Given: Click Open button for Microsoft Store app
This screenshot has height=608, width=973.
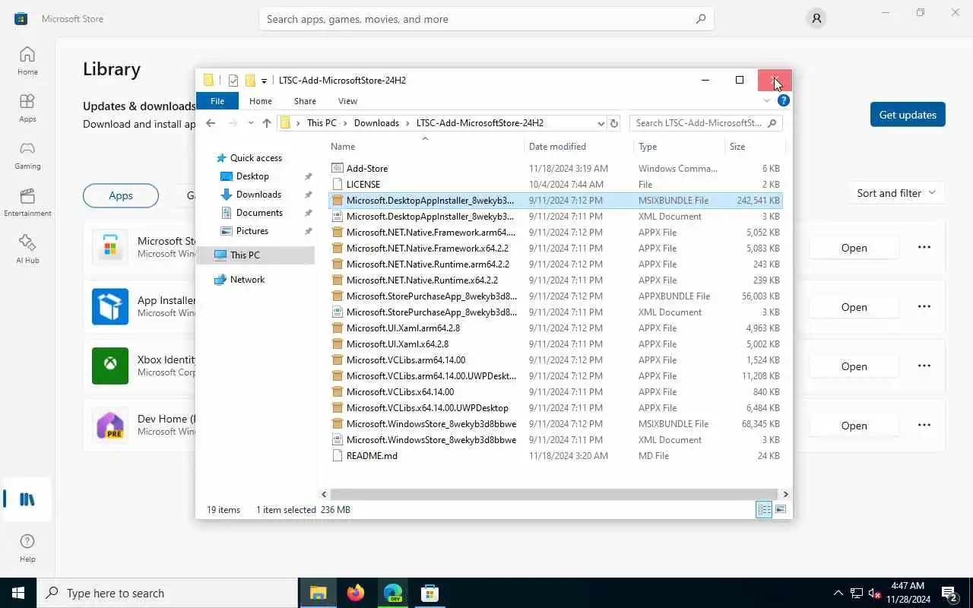Looking at the screenshot, I should [x=854, y=248].
